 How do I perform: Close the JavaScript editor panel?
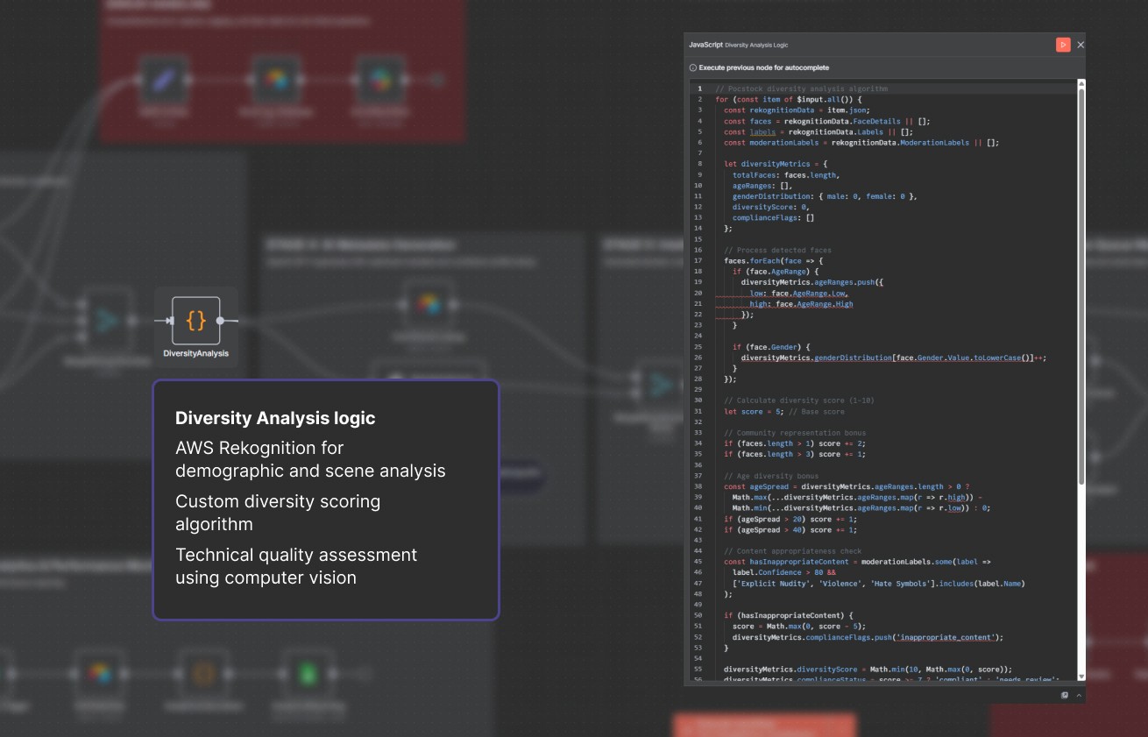(x=1081, y=45)
